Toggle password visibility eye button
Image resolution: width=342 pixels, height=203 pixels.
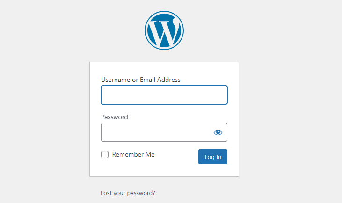tap(218, 132)
